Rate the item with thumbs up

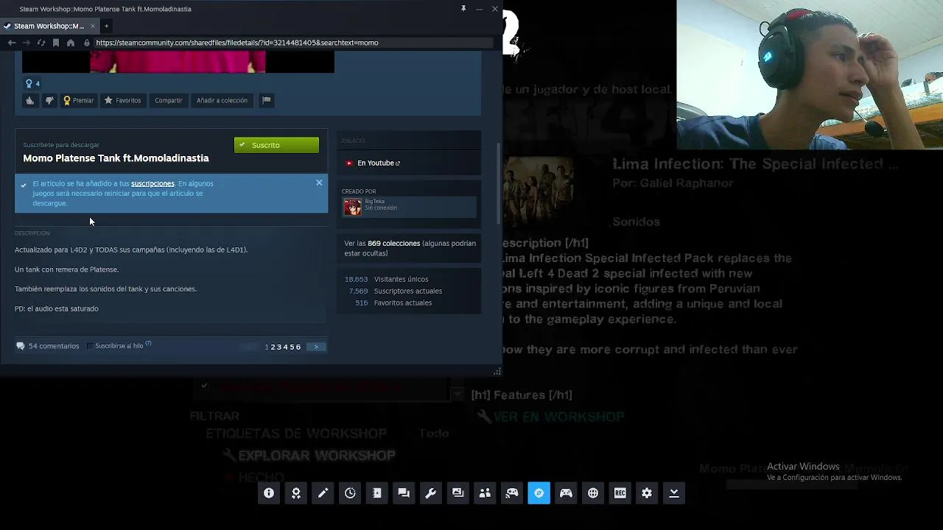pyautogui.click(x=30, y=100)
